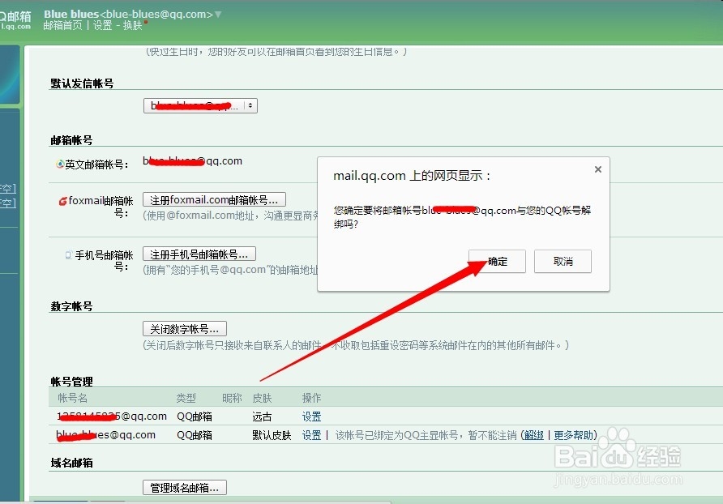Screen dimensions: 723x504
Task: Select the 帐号名 column header
Action: point(72,398)
